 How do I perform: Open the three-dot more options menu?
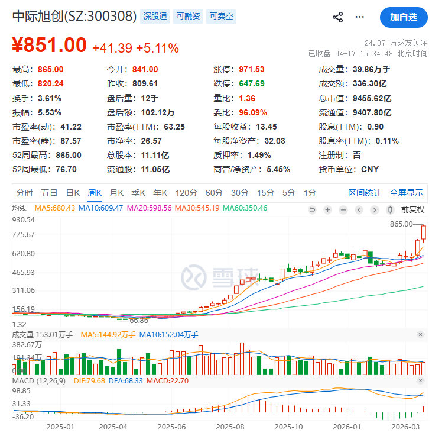pos(359,17)
